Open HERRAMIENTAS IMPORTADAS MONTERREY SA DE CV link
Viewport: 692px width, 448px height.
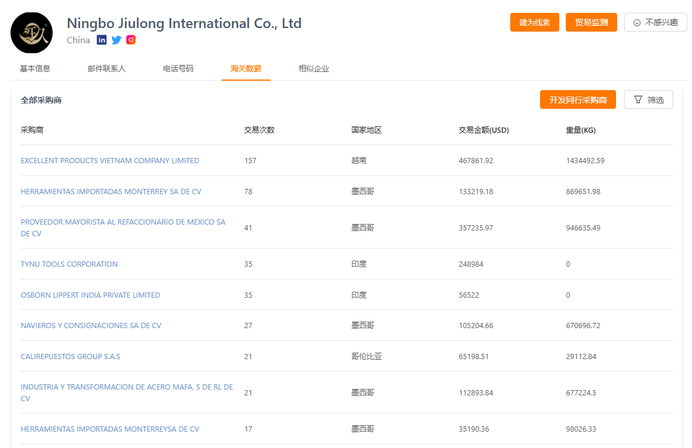111,191
